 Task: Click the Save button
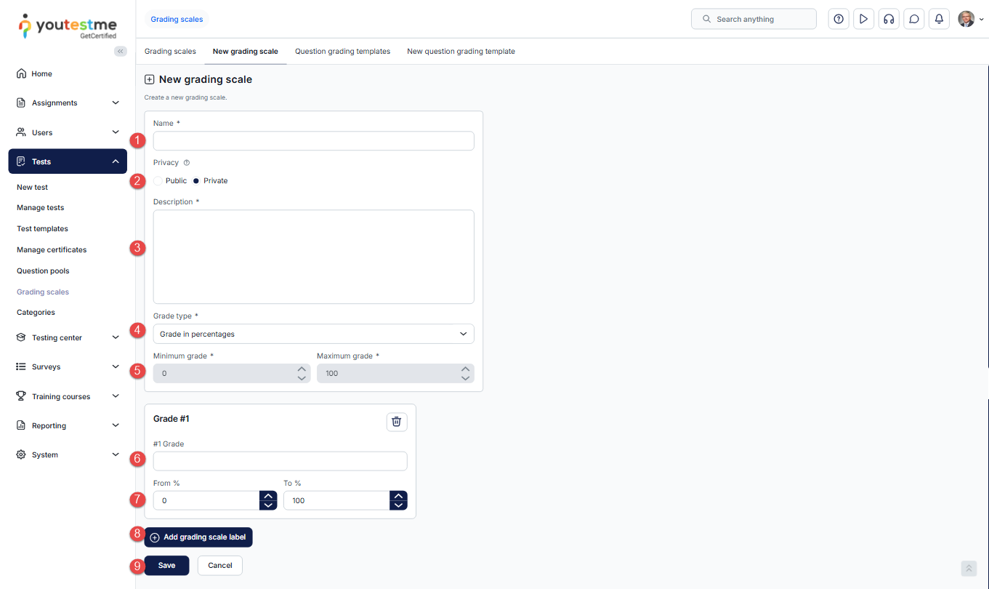tap(166, 566)
